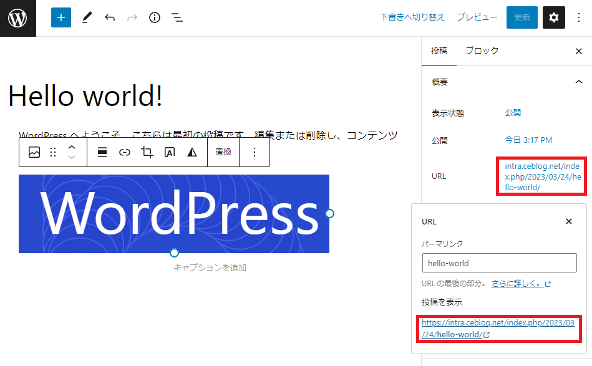This screenshot has height=366, width=592.
Task: Focus the パーマリンク hello-world field
Action: click(500, 263)
